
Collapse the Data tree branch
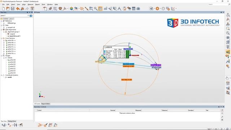pyautogui.click(x=1, y=25)
